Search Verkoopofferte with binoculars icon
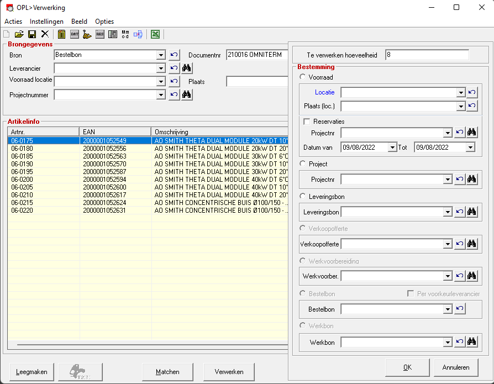 [x=472, y=244]
